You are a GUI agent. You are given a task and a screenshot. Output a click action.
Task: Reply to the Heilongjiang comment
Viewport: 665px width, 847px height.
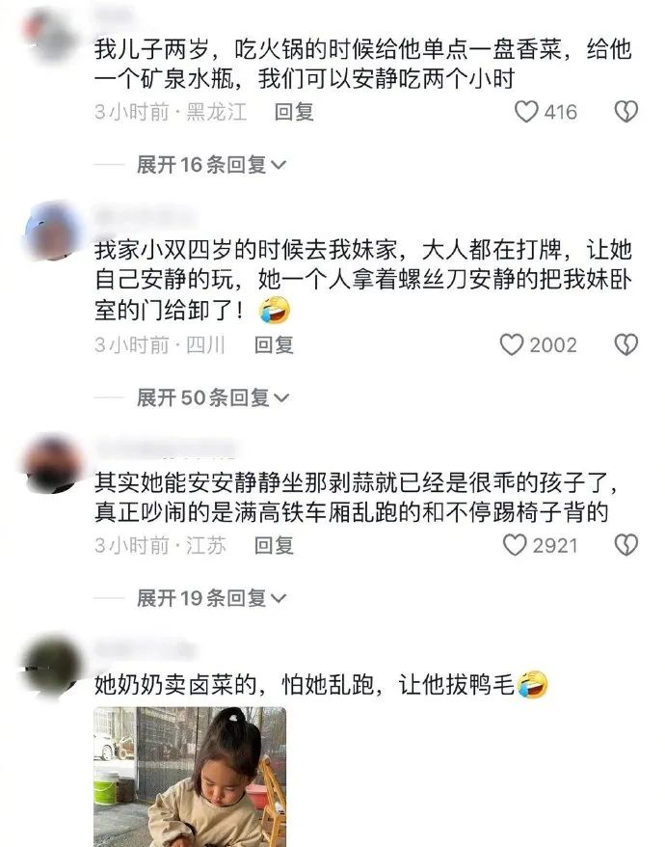tap(294, 112)
